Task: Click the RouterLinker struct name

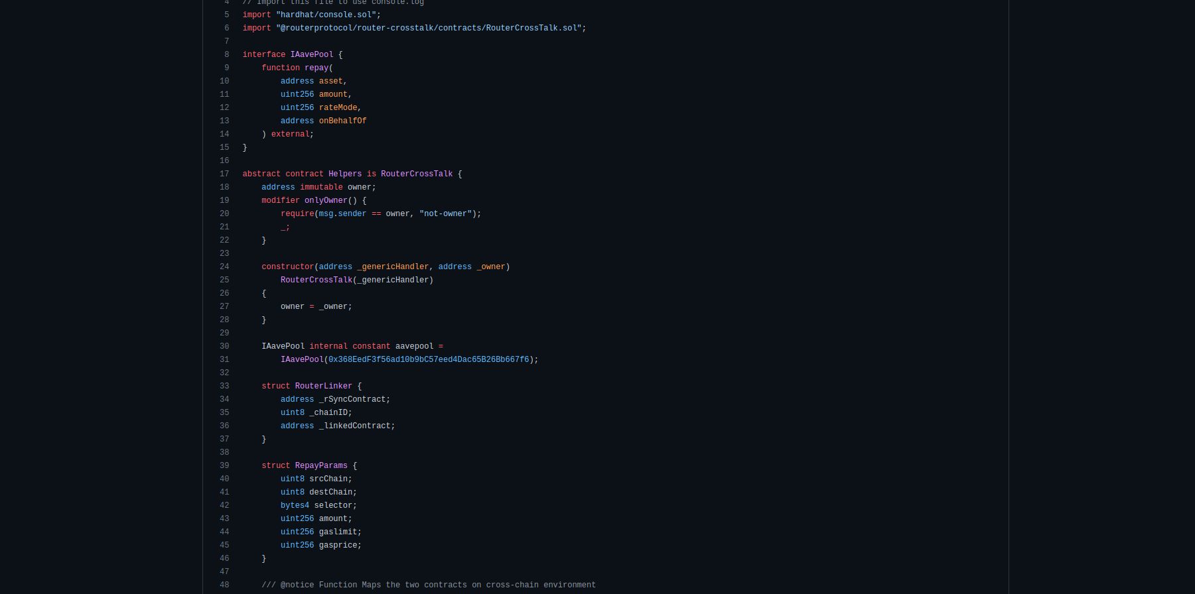Action: coord(323,386)
